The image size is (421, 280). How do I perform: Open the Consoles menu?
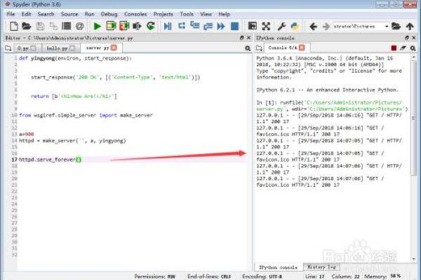coord(135,14)
